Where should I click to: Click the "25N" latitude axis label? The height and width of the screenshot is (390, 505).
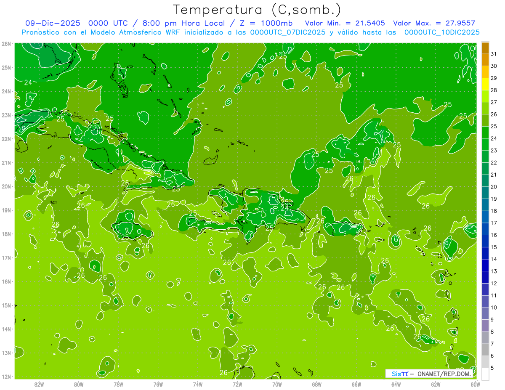pyautogui.click(x=6, y=68)
